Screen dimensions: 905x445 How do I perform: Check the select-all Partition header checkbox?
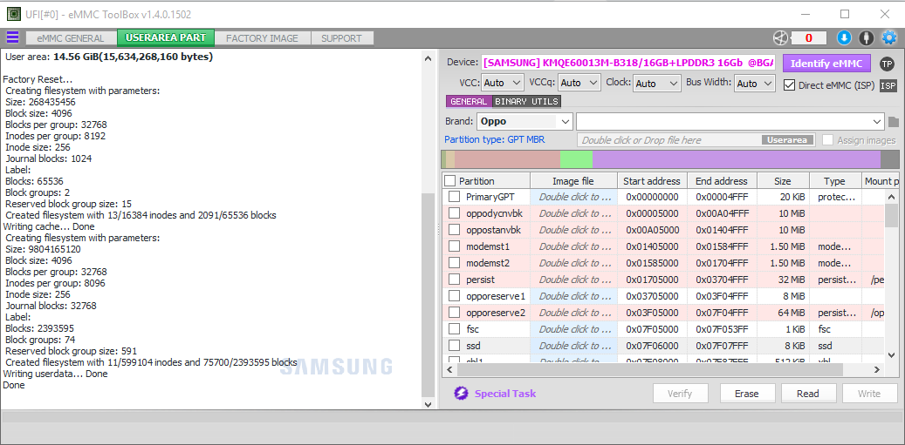tap(449, 181)
